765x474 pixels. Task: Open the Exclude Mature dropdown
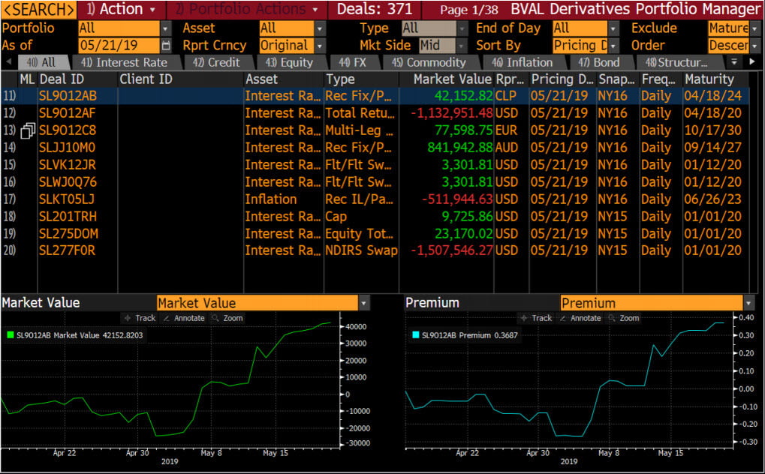pos(754,28)
